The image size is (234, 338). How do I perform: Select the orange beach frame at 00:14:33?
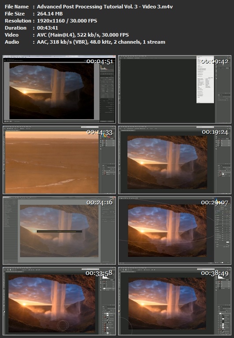click(x=59, y=160)
